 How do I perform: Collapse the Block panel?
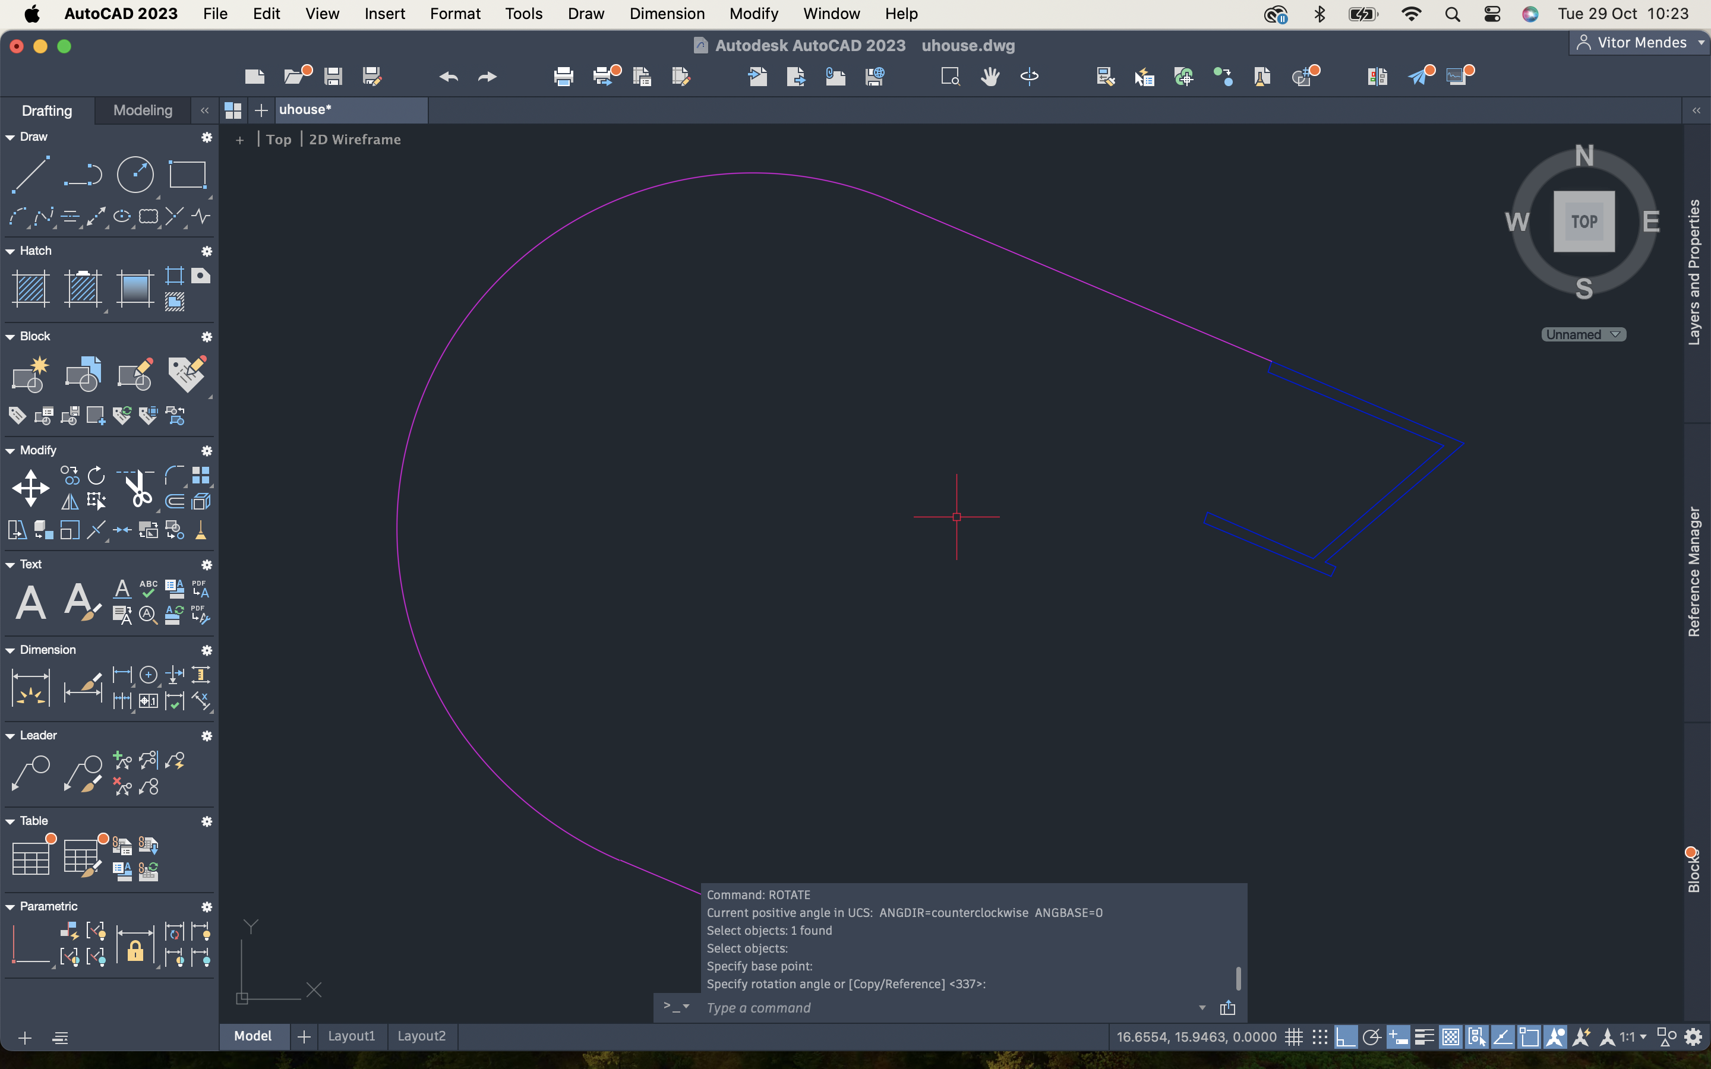point(10,337)
